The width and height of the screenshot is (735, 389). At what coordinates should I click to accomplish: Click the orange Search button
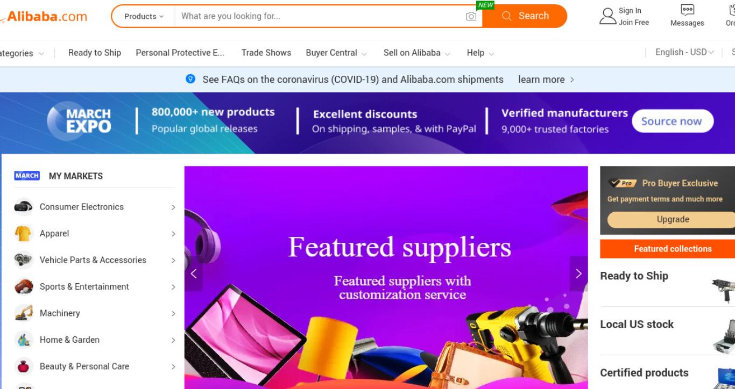pyautogui.click(x=525, y=16)
